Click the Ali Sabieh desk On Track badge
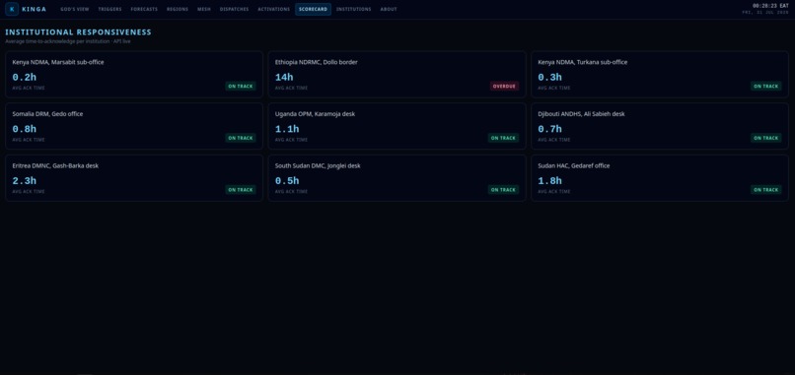The image size is (795, 375). [765, 138]
